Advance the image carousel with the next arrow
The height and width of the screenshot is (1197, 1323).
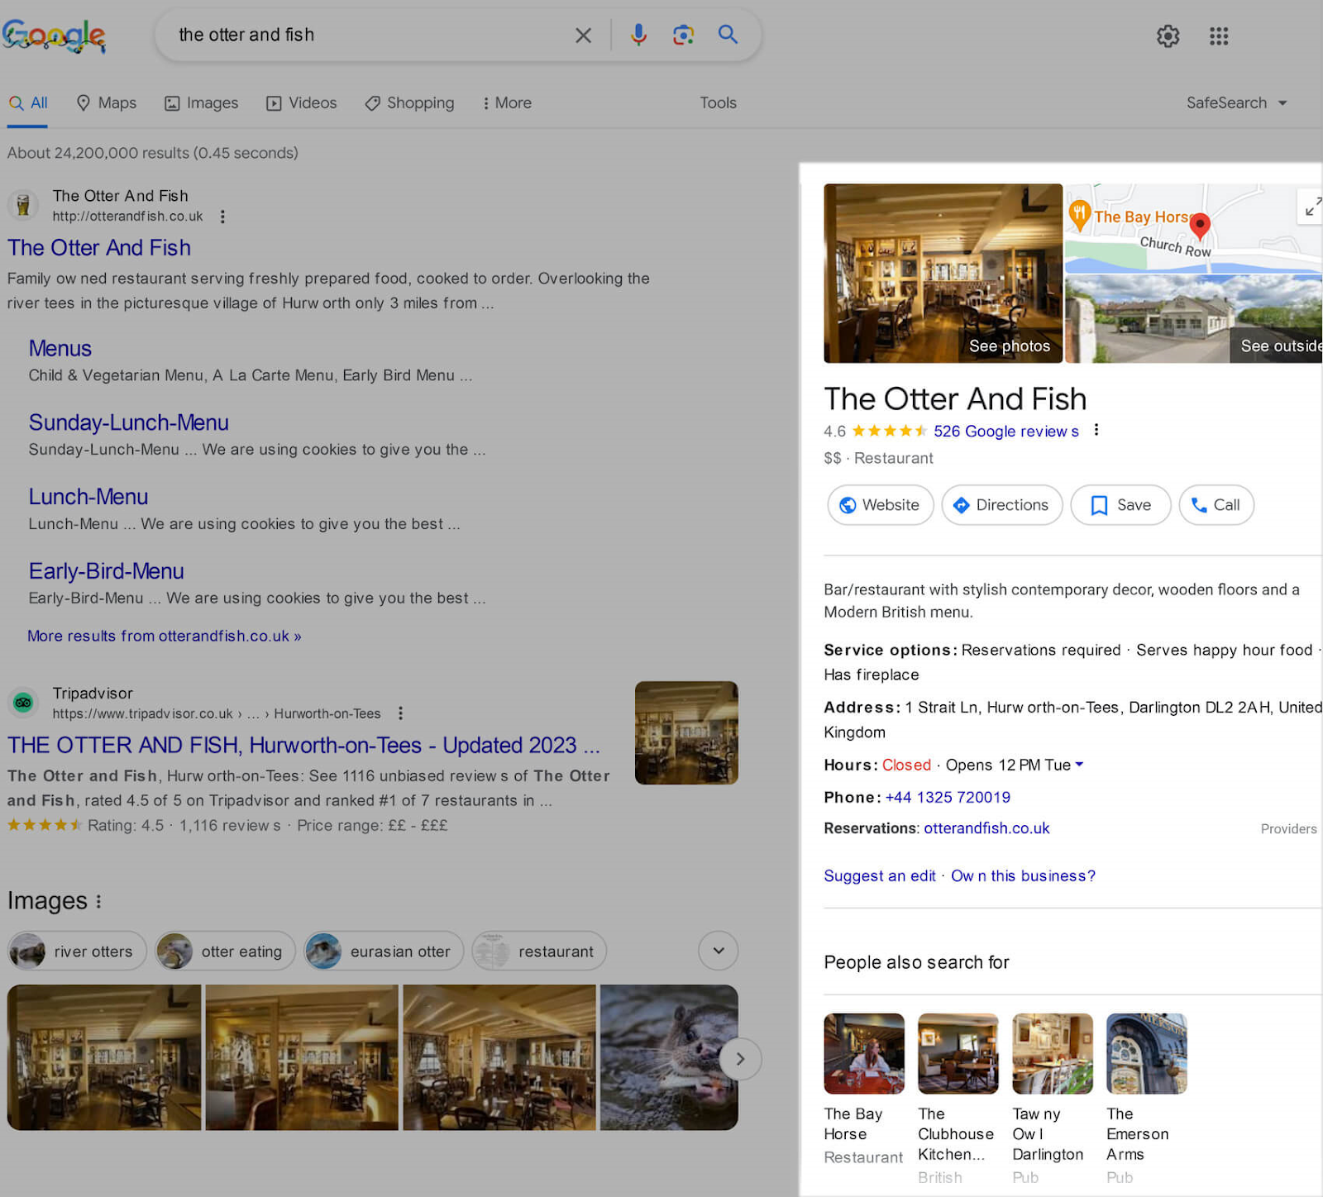point(740,1058)
